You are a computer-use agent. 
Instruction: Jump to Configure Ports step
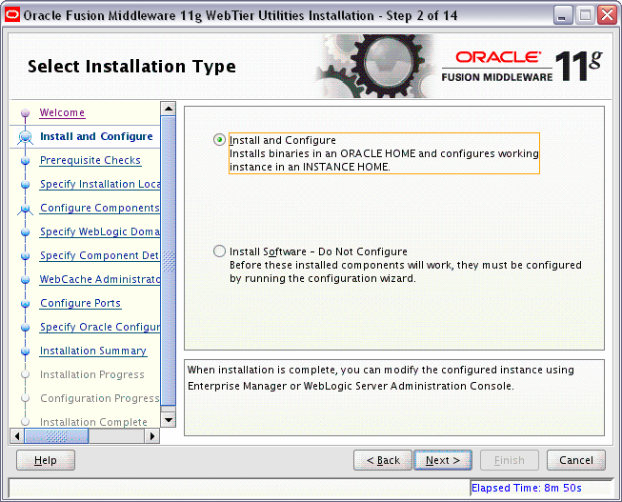point(80,303)
